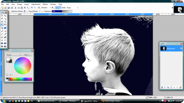The image size is (184, 103).
Task: Select the Ellipse Select tool
Action: click(x=2, y=22)
